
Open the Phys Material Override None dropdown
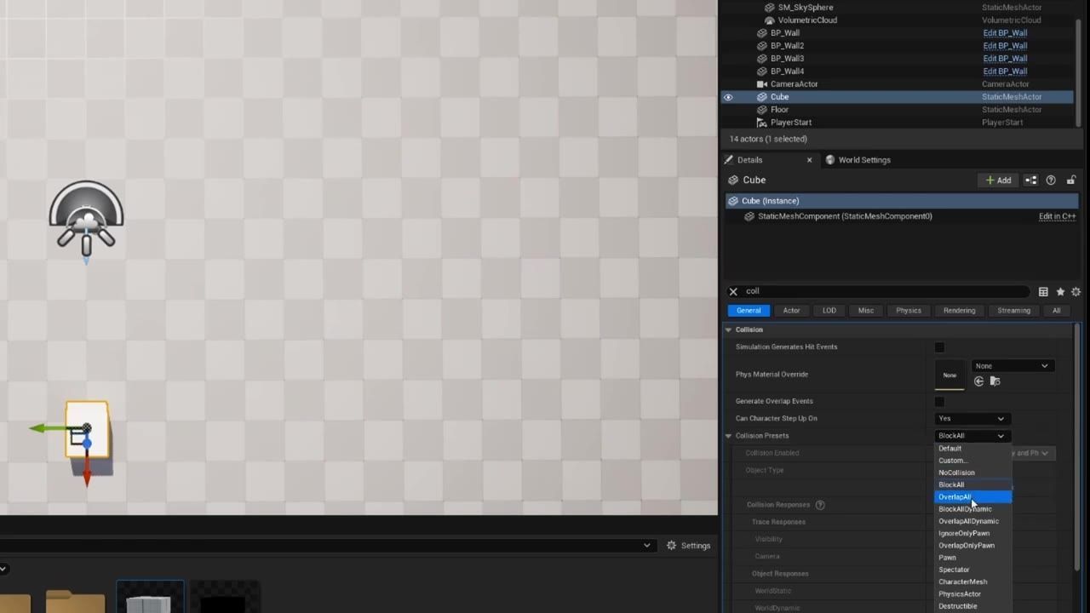(1013, 366)
